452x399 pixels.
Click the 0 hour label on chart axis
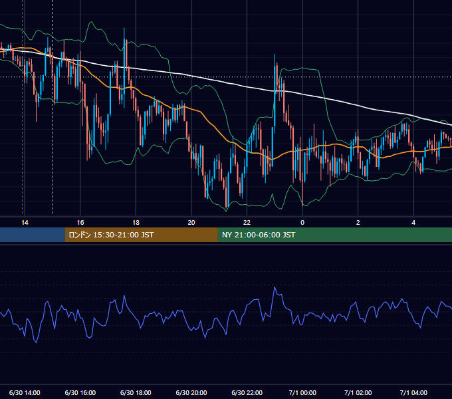click(x=302, y=222)
